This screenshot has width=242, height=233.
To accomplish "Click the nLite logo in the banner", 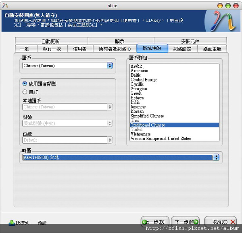I will tap(223, 21).
